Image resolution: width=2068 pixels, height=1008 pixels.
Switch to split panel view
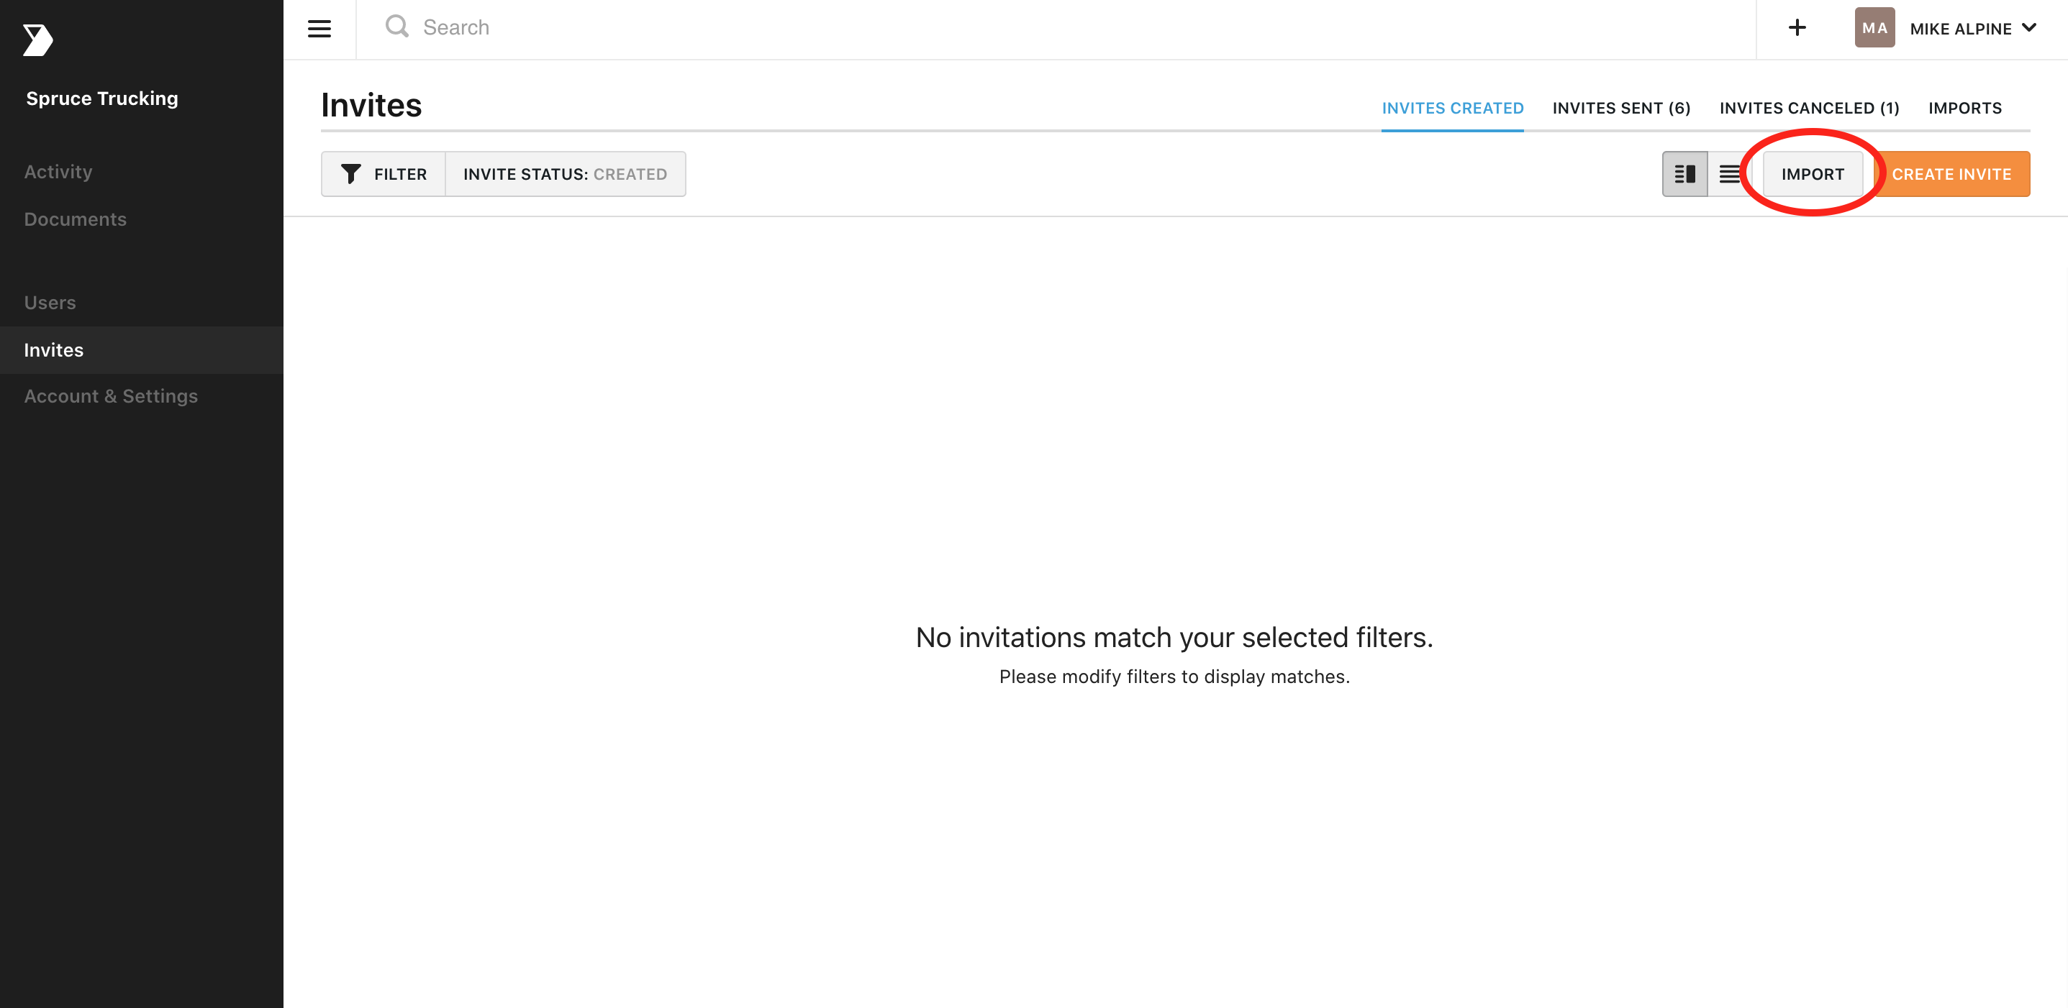point(1684,174)
